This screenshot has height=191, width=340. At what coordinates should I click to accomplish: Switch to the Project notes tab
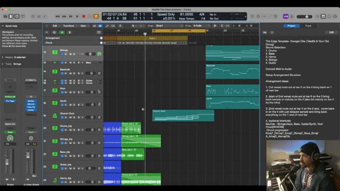(x=292, y=26)
